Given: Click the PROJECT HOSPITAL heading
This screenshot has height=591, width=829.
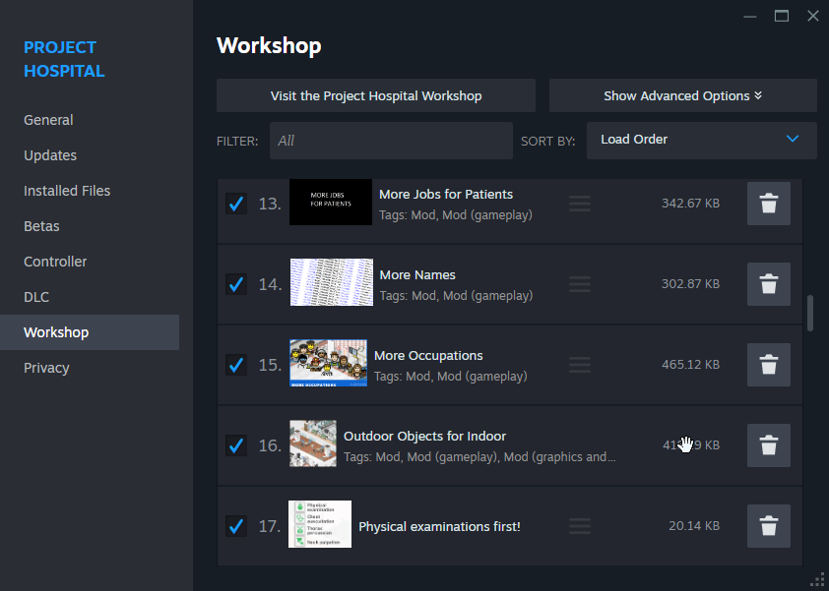Looking at the screenshot, I should [64, 59].
